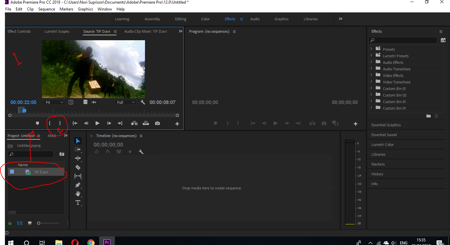The width and height of the screenshot is (450, 245).
Task: Open the History panel
Action: pyautogui.click(x=377, y=174)
